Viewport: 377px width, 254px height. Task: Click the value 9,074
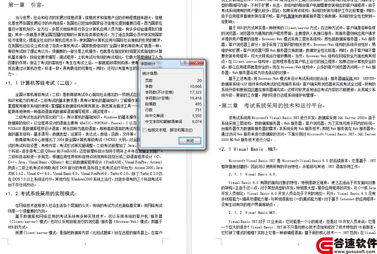(x=197, y=121)
